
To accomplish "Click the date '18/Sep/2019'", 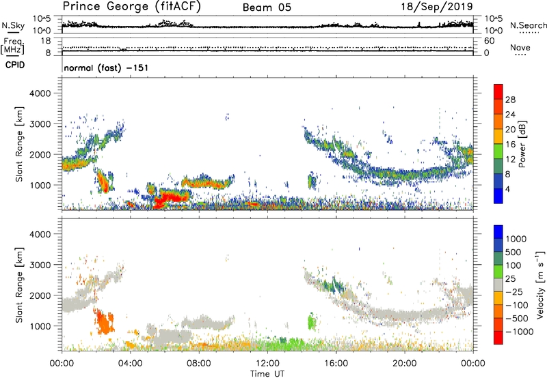I will coord(437,7).
